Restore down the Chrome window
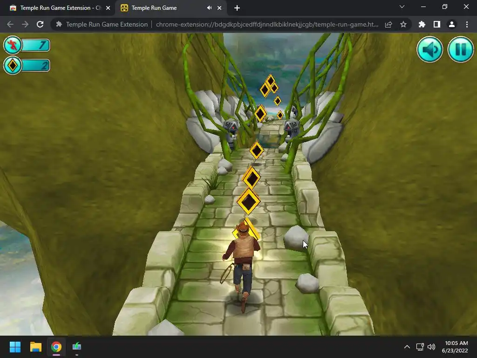Screen dimensions: 477x358 tap(445, 7)
